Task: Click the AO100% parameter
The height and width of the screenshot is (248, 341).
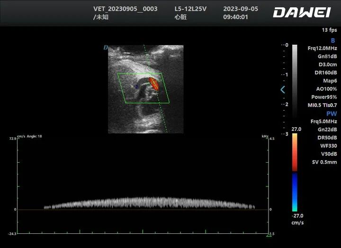Action: (326, 89)
